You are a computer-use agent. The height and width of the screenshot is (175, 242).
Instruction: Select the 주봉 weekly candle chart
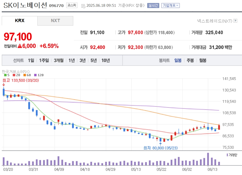[190, 61]
